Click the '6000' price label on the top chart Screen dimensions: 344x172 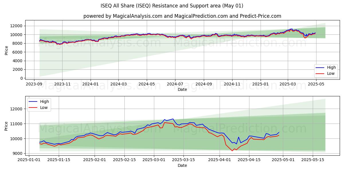point(18,52)
